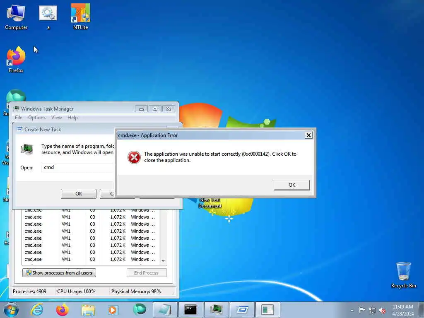Switch to the rightmost taskbar window button

pyautogui.click(x=268, y=310)
